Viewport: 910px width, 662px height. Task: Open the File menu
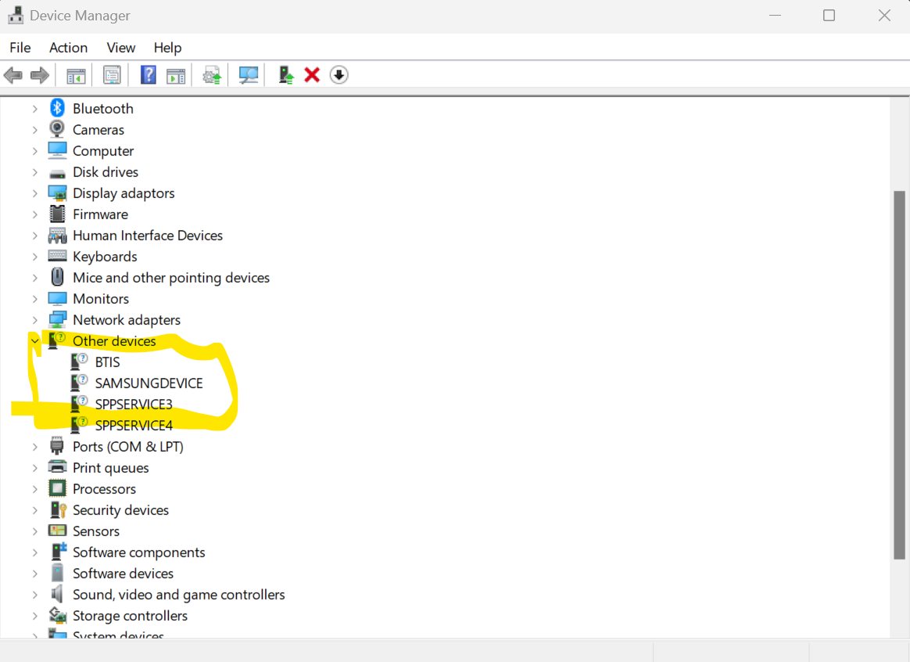click(20, 48)
